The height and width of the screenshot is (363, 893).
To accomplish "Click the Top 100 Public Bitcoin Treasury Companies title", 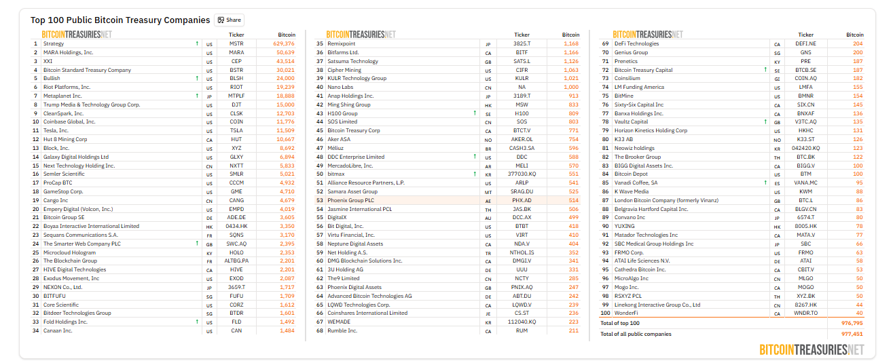I will (x=120, y=20).
